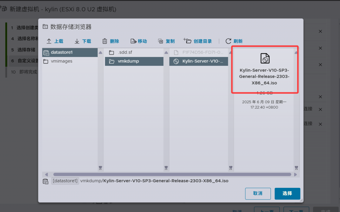This screenshot has width=340, height=212.
Task: Click the Delete (删除) trash icon
Action: 105,41
